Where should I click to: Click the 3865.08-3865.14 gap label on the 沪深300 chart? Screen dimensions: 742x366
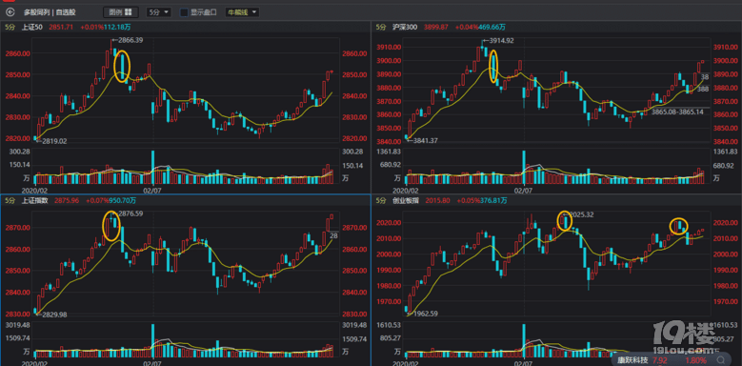pos(677,112)
